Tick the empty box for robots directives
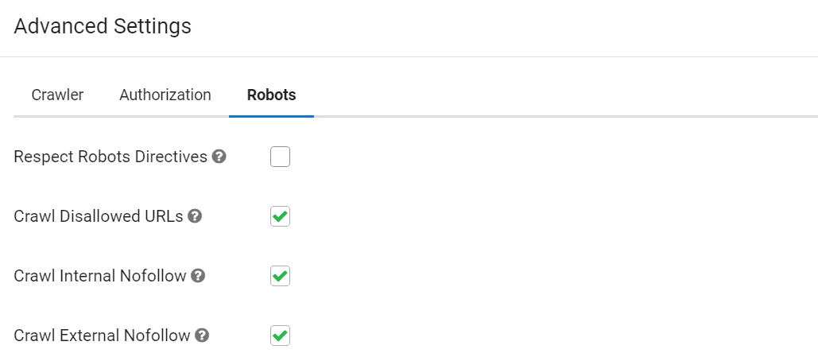This screenshot has width=818, height=357. click(x=280, y=157)
